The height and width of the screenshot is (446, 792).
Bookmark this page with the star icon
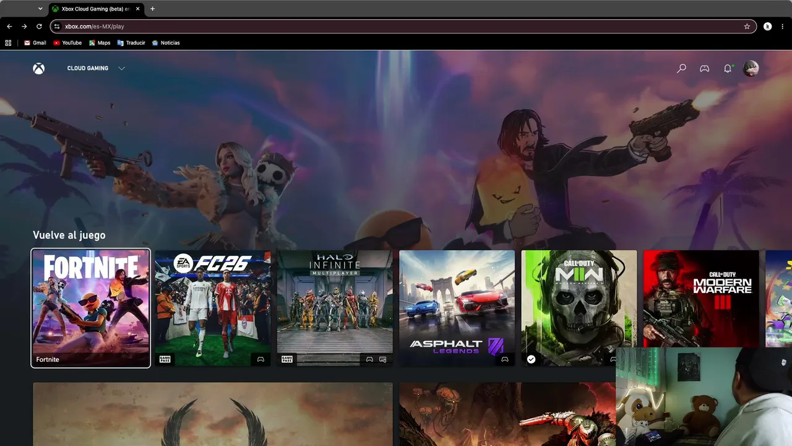coord(747,27)
